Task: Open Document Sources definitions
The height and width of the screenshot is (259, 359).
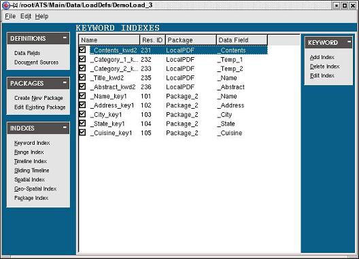Action: (36, 63)
